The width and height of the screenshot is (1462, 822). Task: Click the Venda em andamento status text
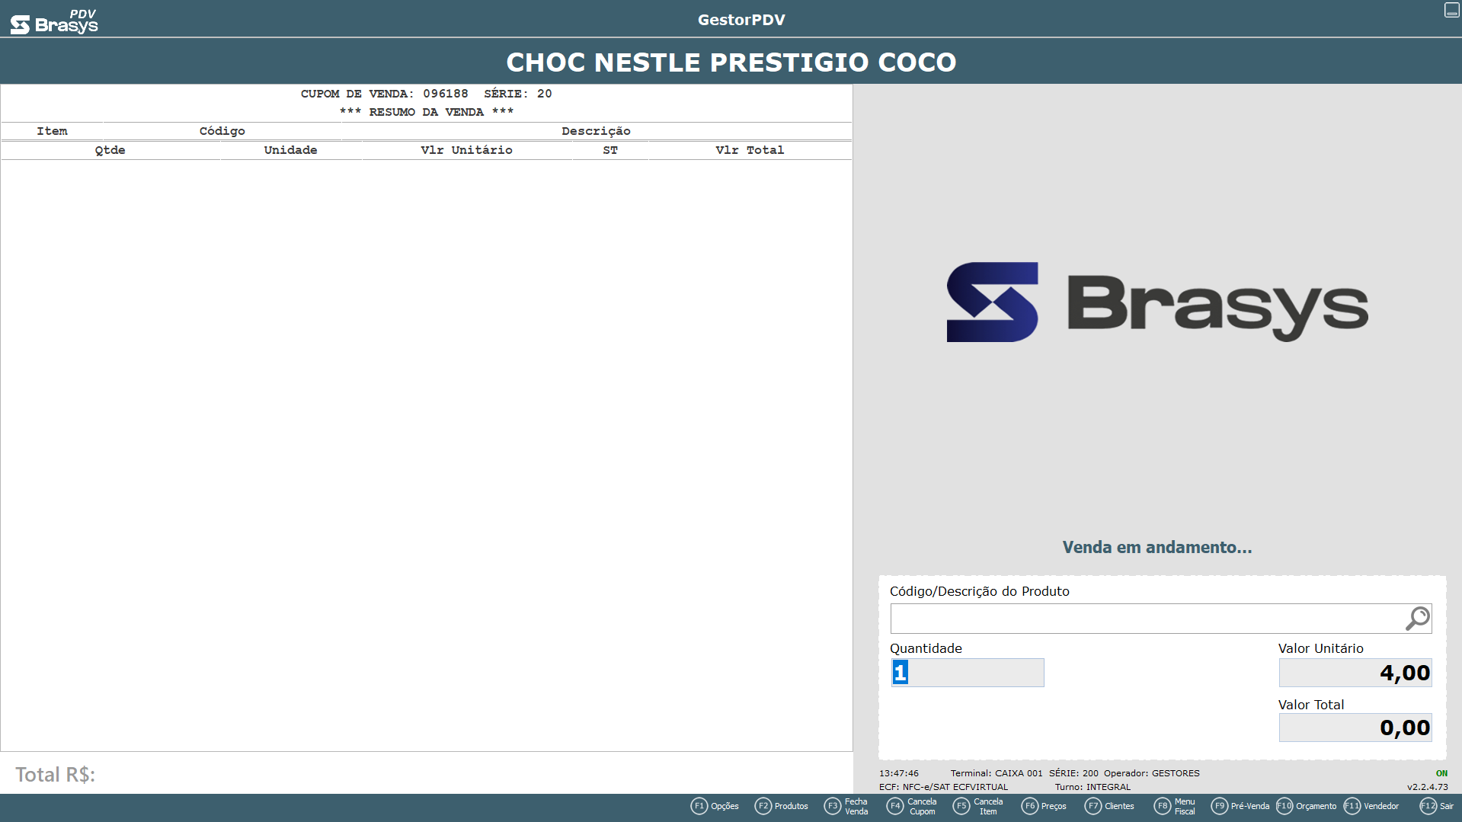coord(1157,547)
